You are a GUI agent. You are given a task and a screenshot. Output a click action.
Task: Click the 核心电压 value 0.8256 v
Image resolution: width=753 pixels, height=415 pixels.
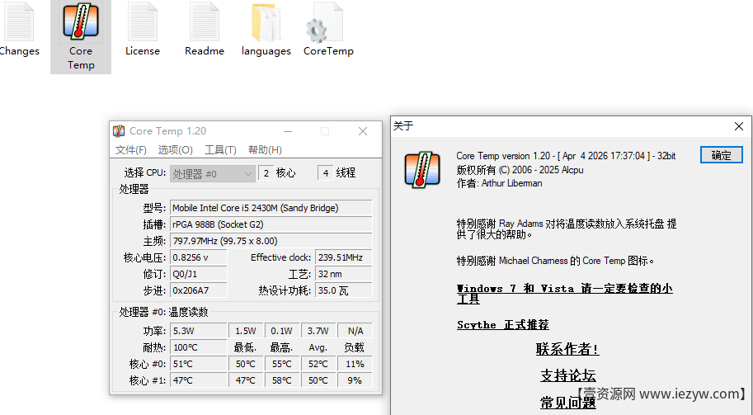[x=198, y=257]
